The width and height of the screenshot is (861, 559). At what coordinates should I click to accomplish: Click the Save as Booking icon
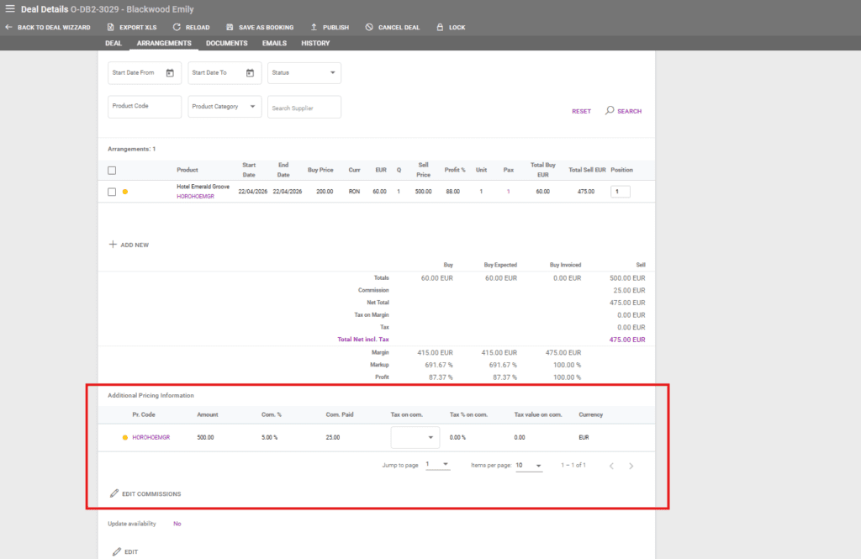(x=230, y=27)
